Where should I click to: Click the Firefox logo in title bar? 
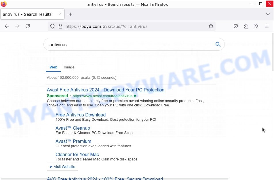(x=4, y=4)
